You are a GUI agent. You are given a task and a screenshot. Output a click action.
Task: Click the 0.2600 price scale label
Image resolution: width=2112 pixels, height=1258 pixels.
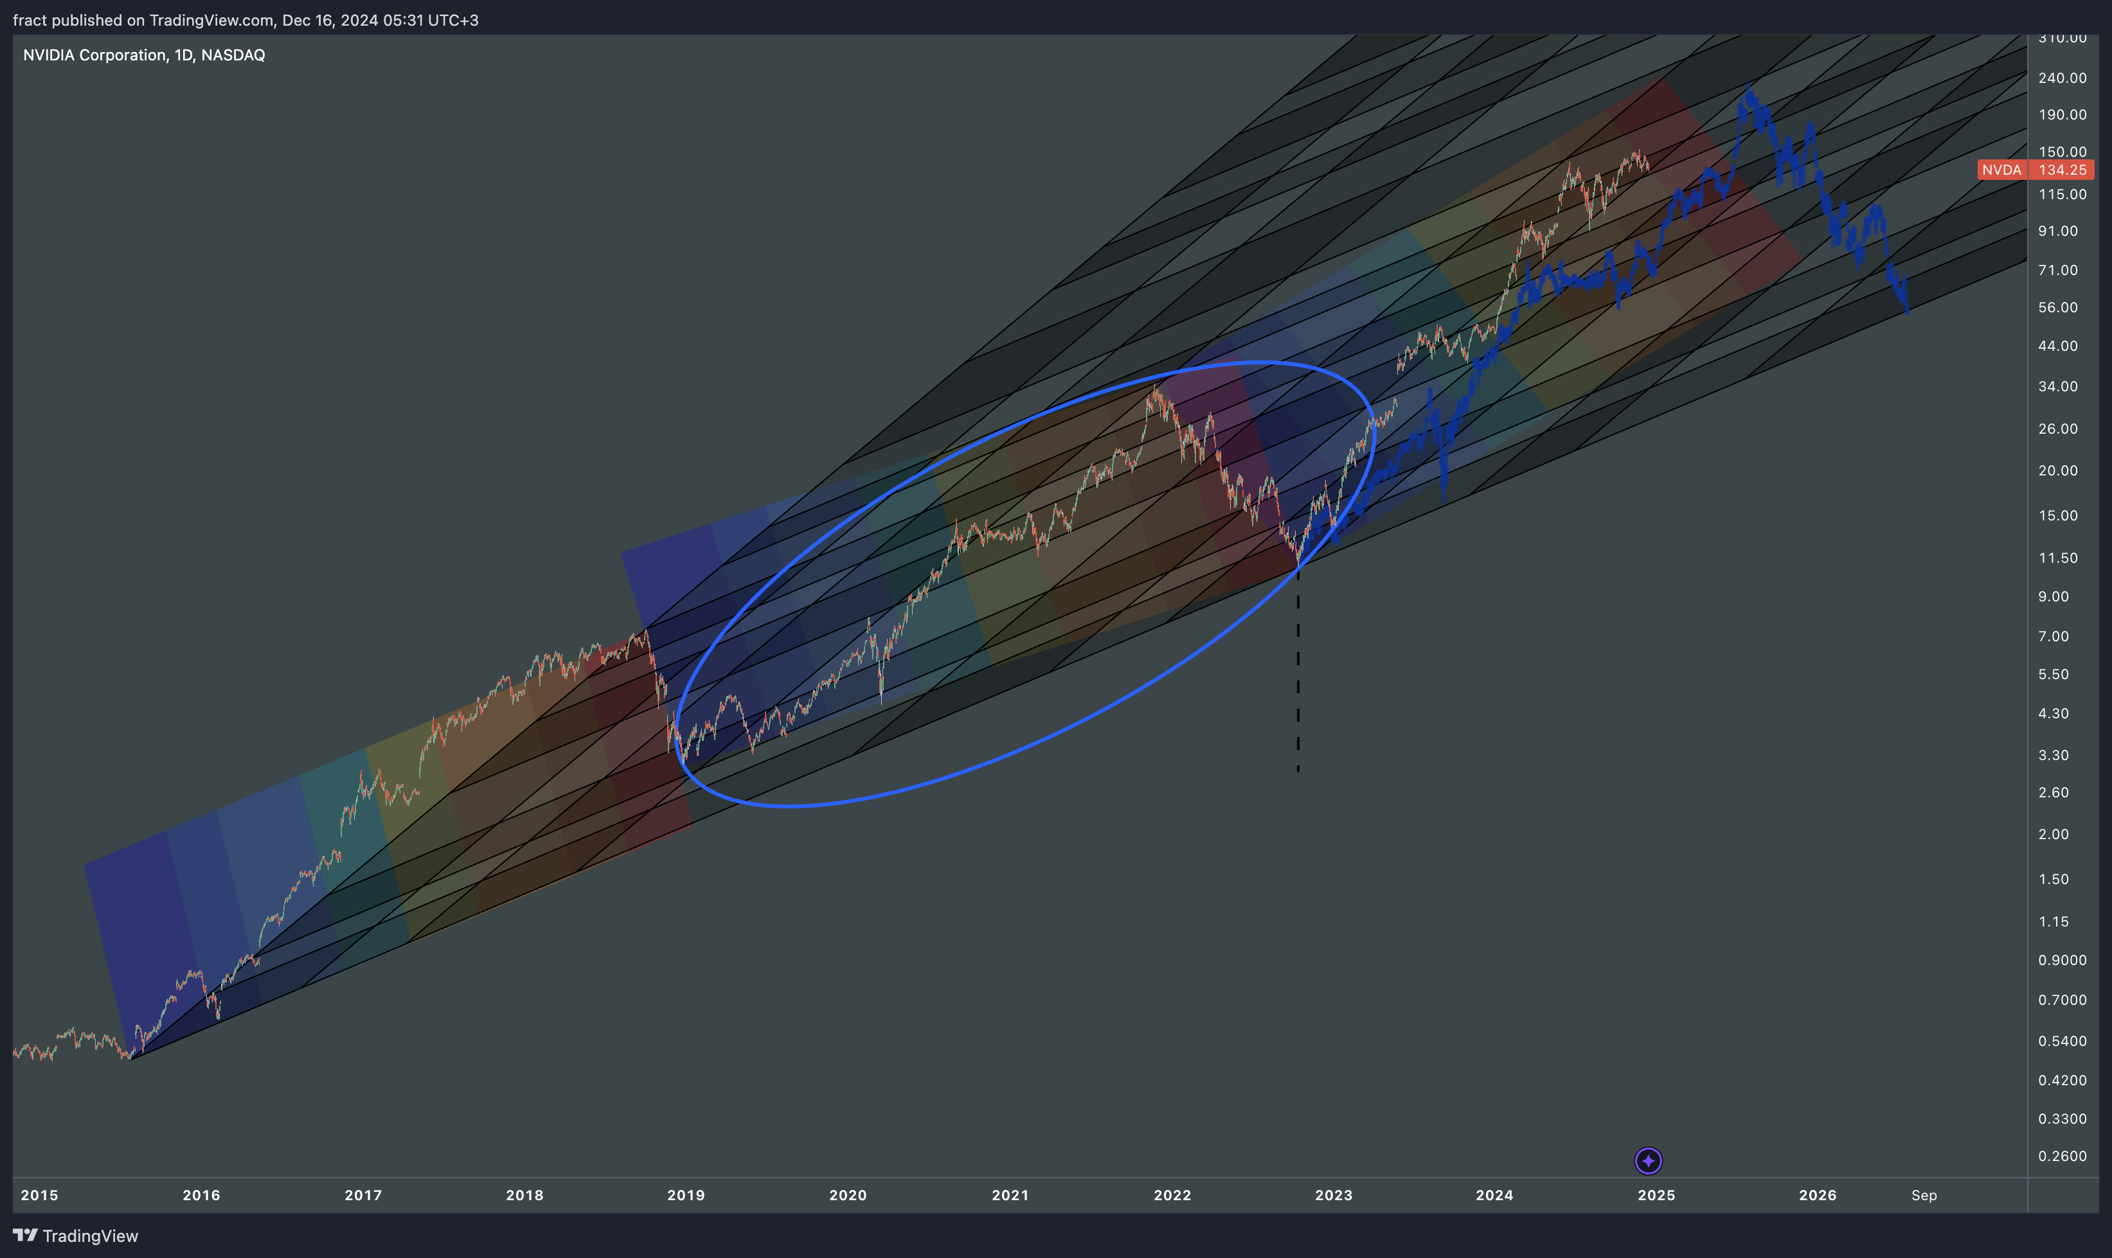[x=2063, y=1156]
